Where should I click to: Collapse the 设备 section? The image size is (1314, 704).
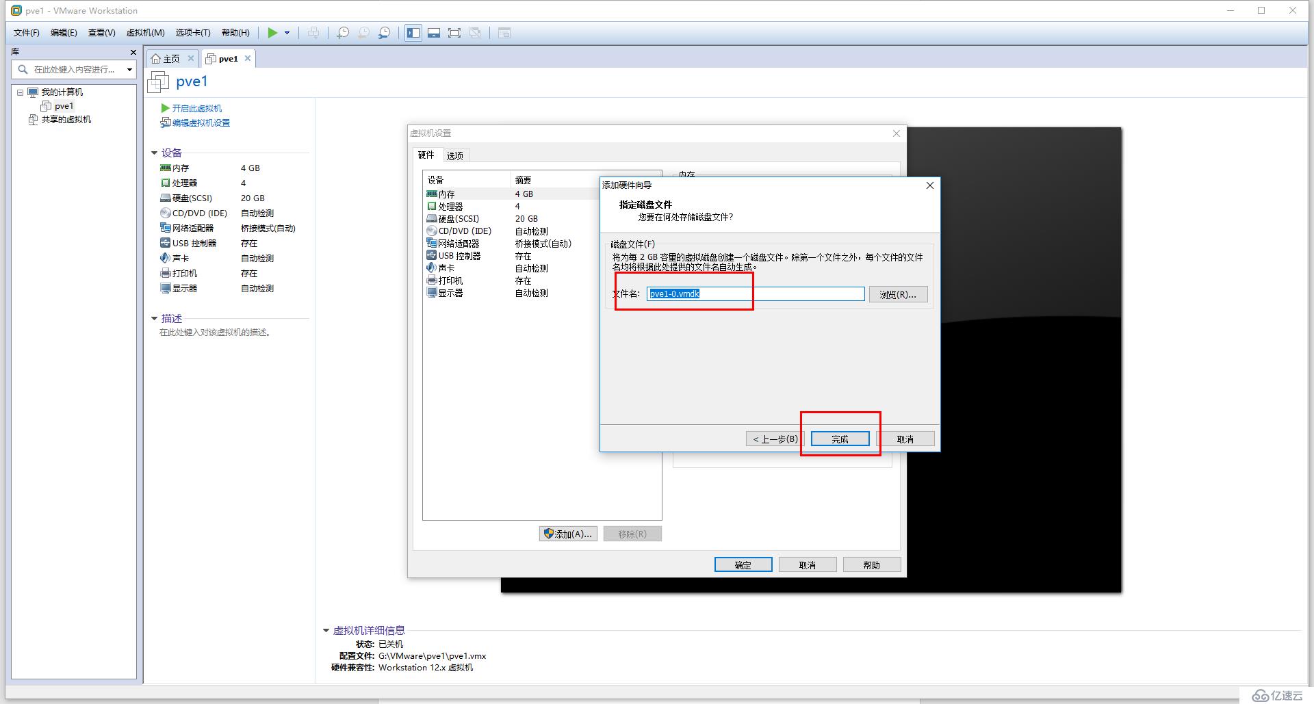tap(155, 153)
